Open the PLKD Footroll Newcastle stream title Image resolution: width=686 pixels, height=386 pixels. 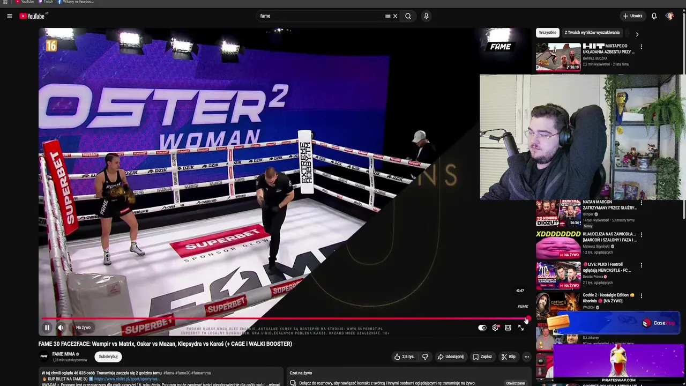pyautogui.click(x=607, y=268)
